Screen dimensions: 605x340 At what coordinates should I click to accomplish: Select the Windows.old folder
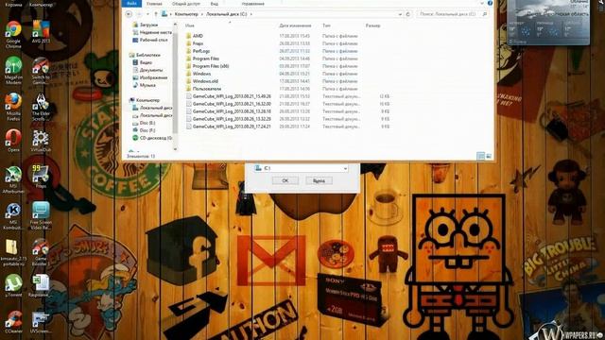click(201, 81)
